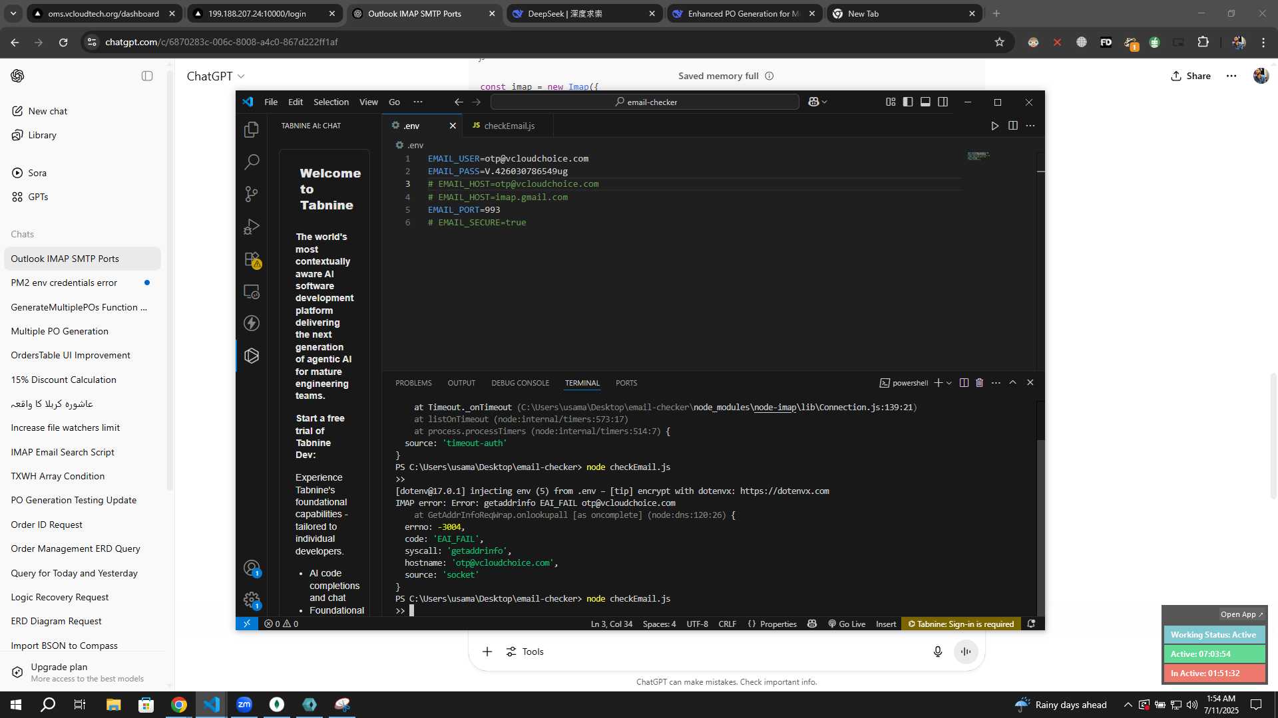The height and width of the screenshot is (718, 1278).
Task: Show hidden system tray icons
Action: [x=1128, y=705]
